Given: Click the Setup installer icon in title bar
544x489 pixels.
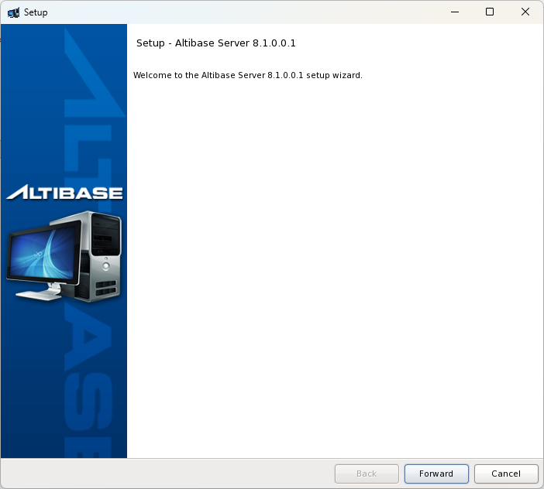Looking at the screenshot, I should pos(13,12).
